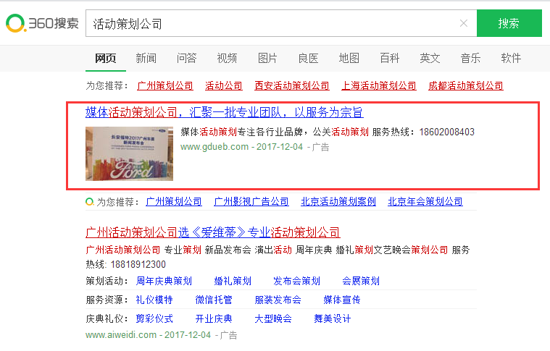Click the Ford event thumbnail image

tap(129, 153)
